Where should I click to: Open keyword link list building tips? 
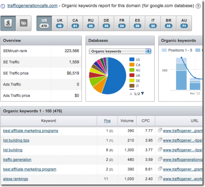16,140
